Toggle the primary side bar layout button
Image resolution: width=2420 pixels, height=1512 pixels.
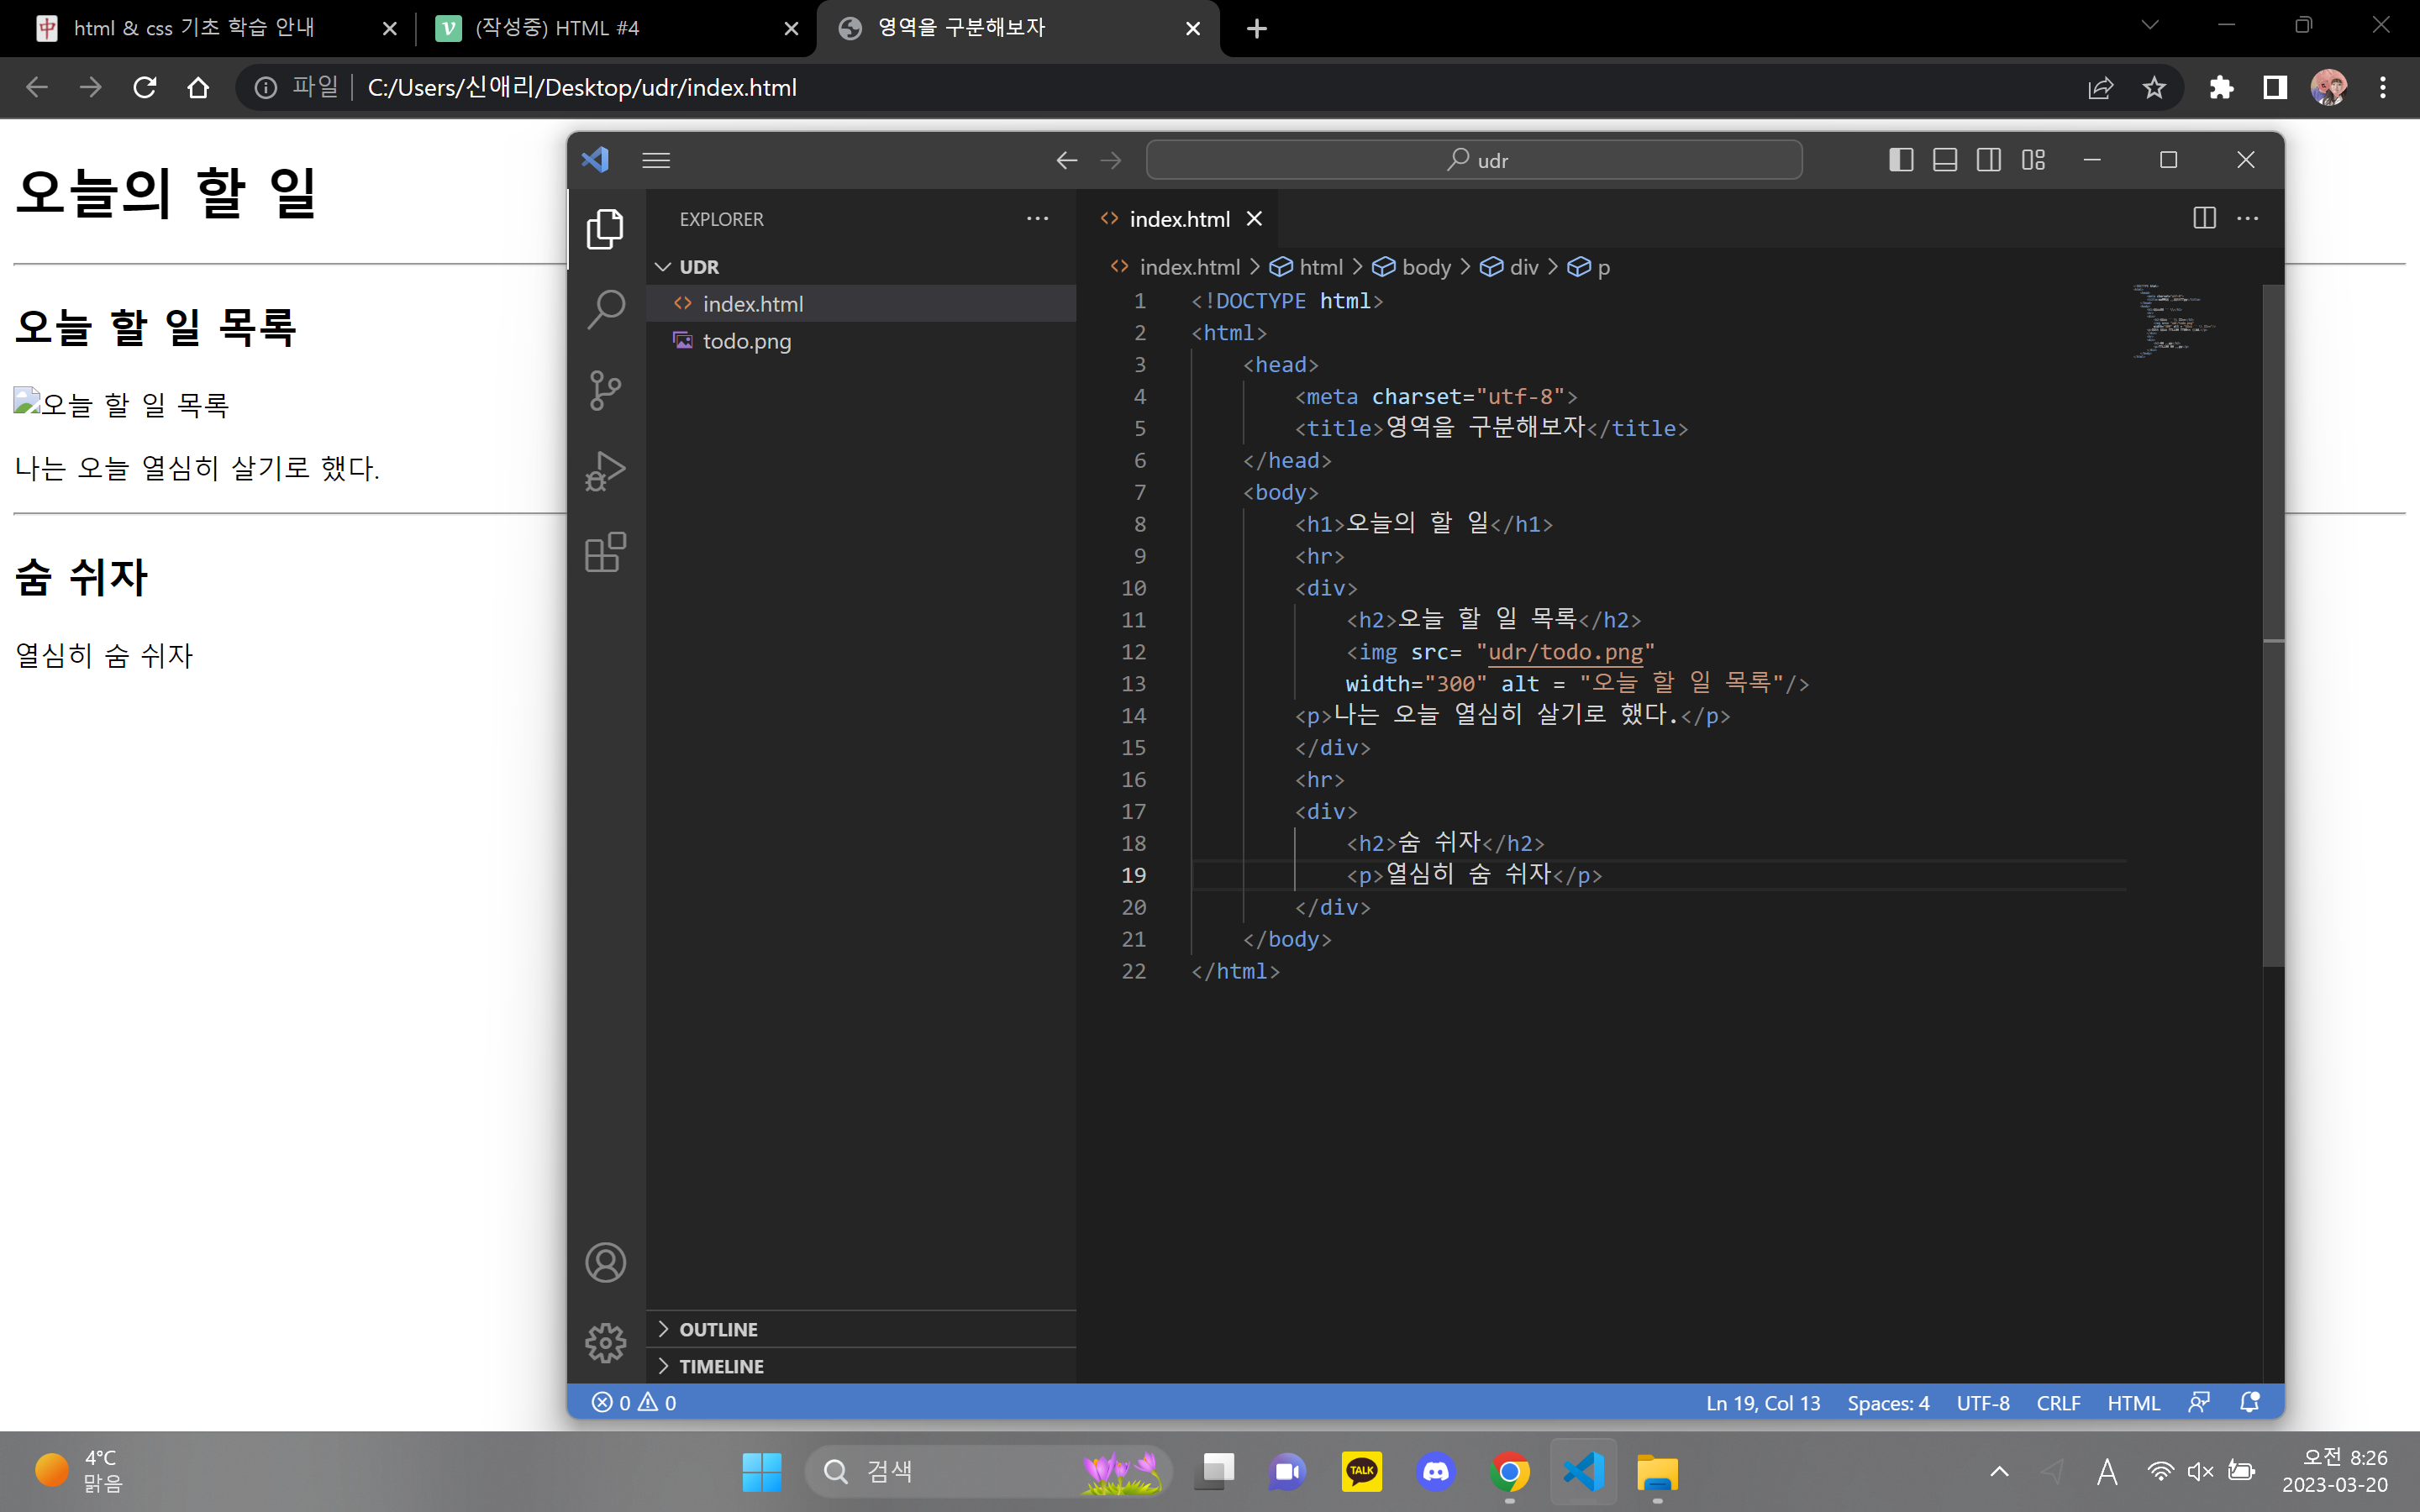(x=1900, y=160)
